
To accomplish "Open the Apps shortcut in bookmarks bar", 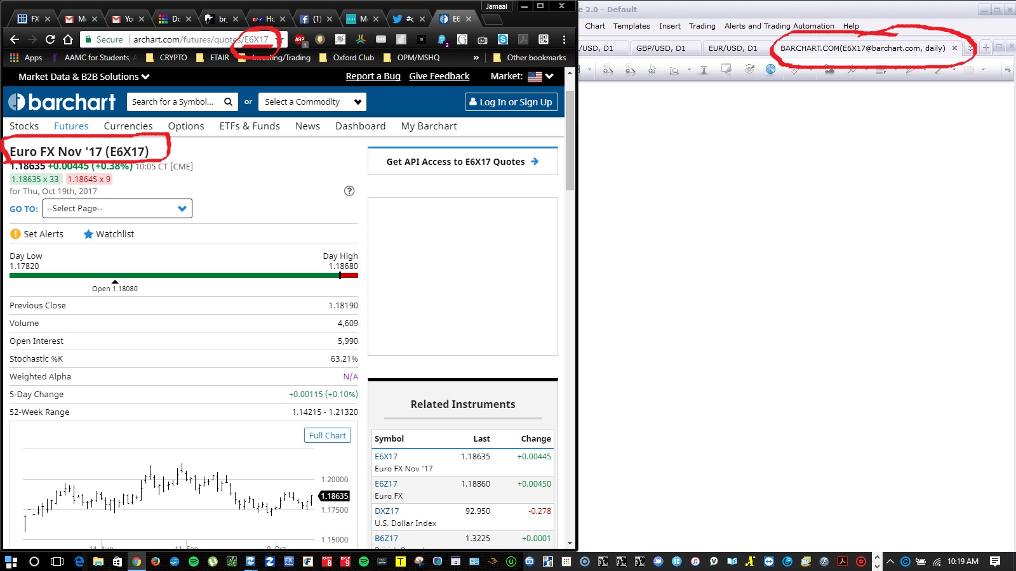I will [x=26, y=58].
